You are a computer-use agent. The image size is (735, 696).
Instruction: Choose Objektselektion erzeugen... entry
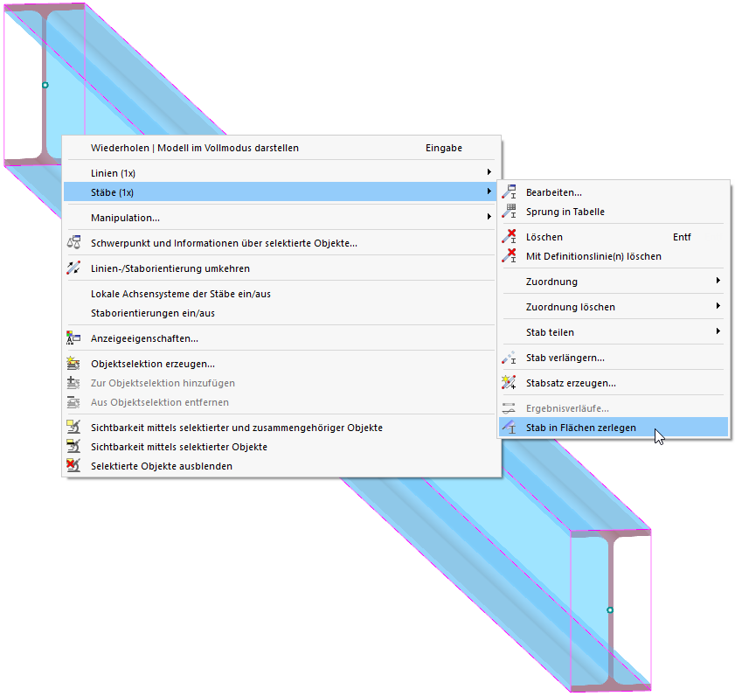(x=280, y=364)
